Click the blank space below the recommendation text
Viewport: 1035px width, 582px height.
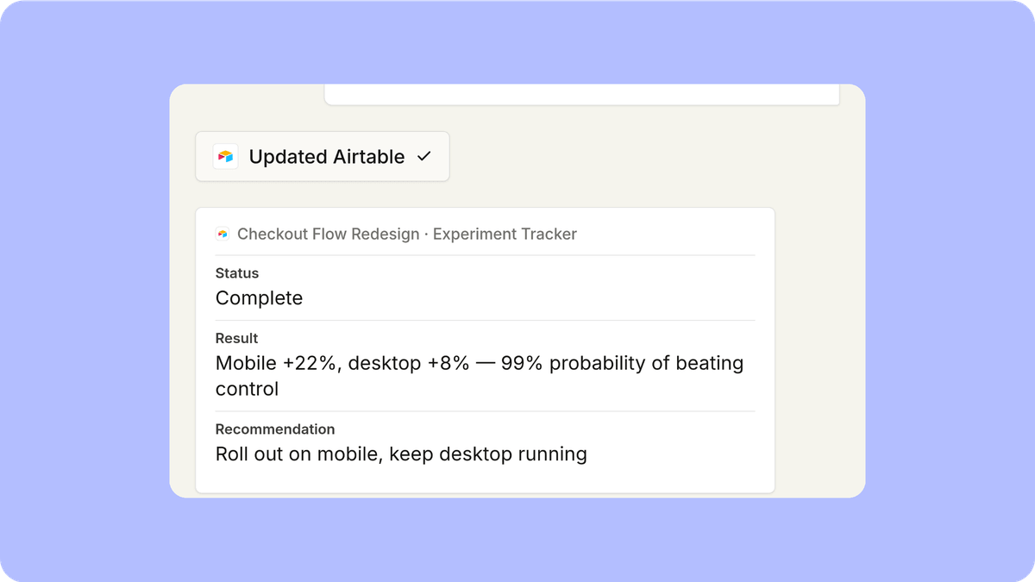pos(485,479)
